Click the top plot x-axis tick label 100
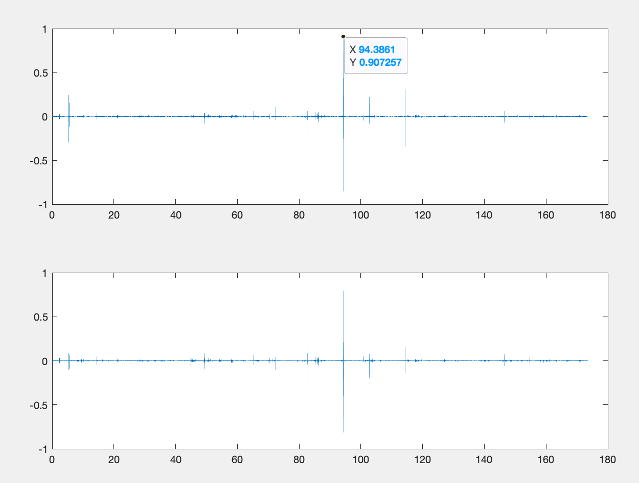639x483 pixels. pos(360,215)
